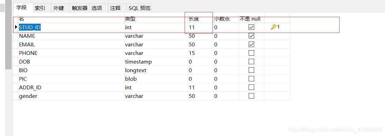Click the varchar type cell of PHONE

coord(156,53)
